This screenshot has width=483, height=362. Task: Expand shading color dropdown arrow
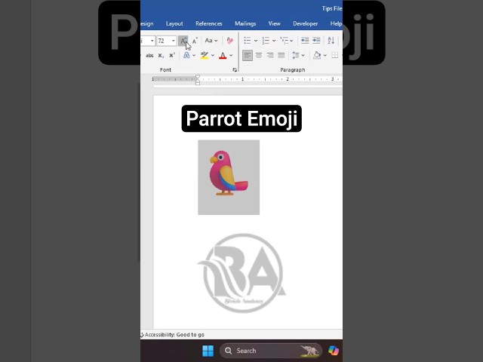point(325,56)
